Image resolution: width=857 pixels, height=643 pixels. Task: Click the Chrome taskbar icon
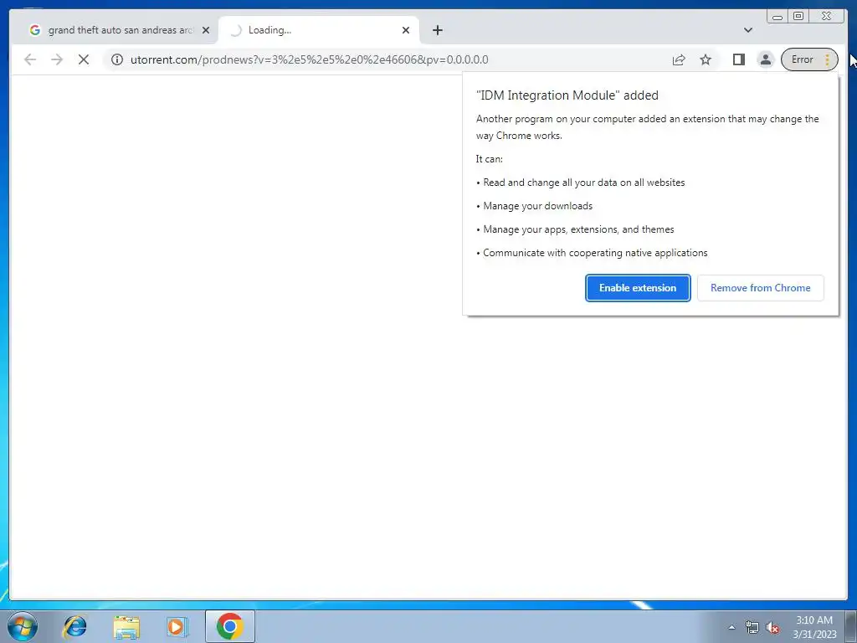pos(230,626)
